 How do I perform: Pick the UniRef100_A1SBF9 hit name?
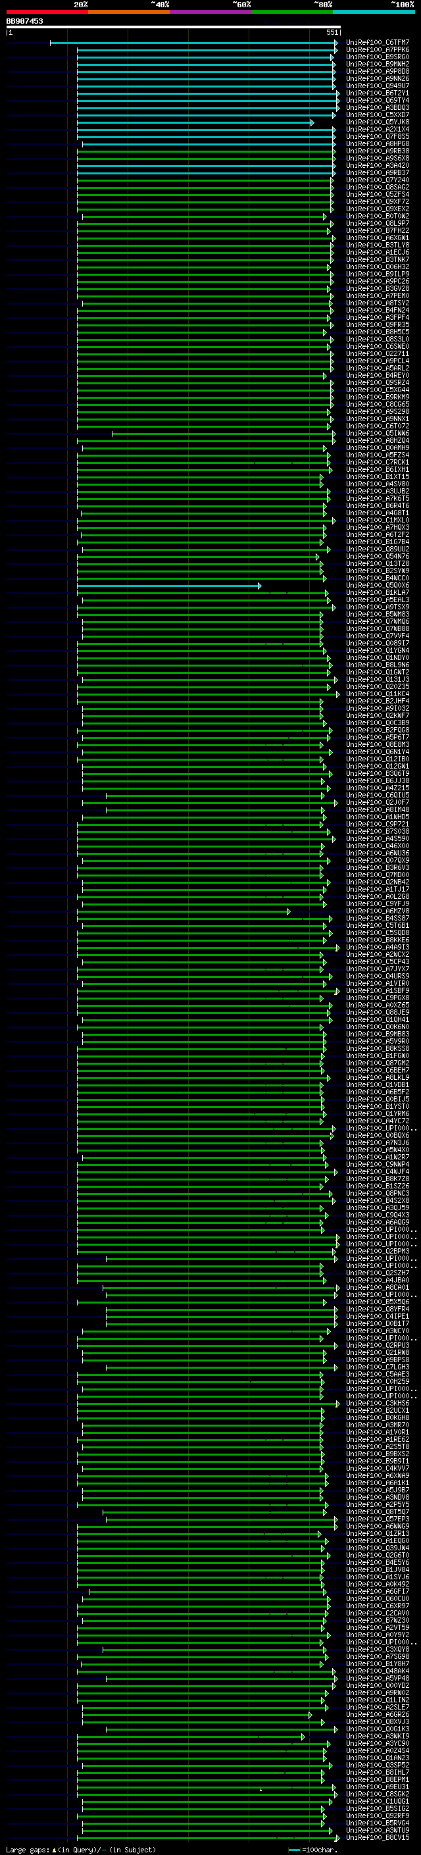click(x=378, y=991)
